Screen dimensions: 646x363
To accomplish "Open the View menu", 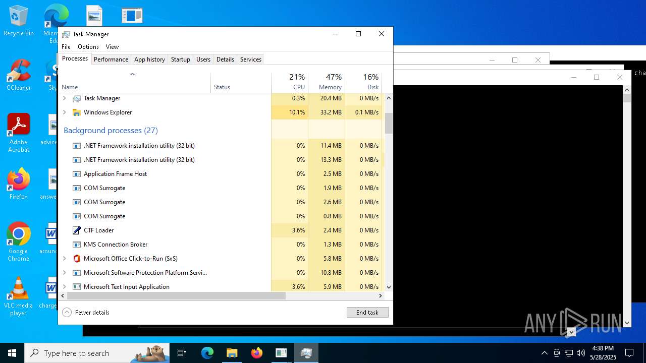I will (x=112, y=47).
